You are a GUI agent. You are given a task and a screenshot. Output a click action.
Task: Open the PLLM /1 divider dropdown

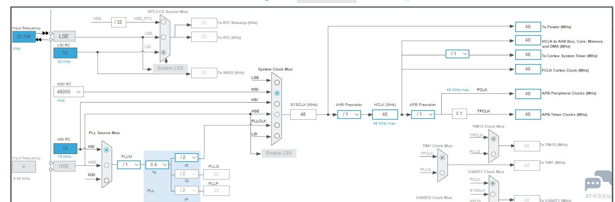click(129, 165)
